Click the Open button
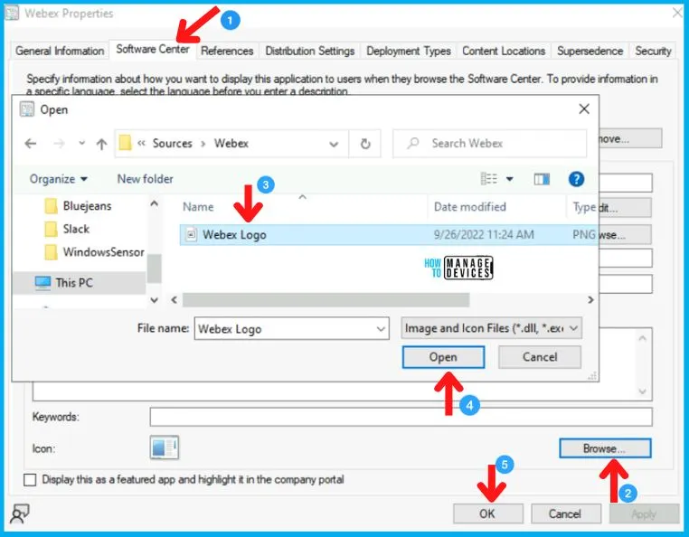 click(443, 357)
